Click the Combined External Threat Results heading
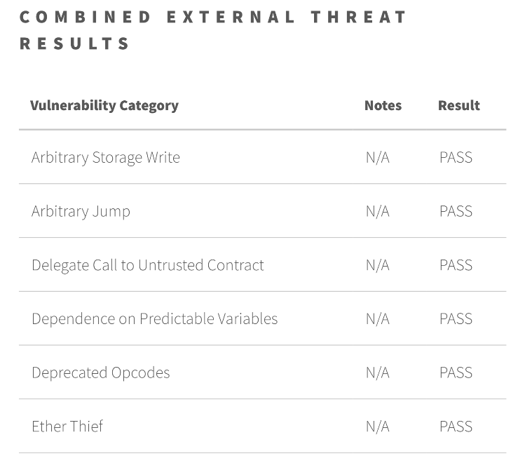 213,30
